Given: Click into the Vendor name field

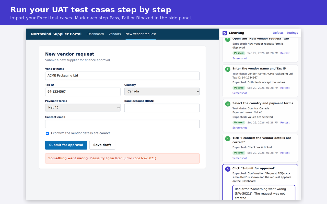Looking at the screenshot, I should [x=122, y=76].
